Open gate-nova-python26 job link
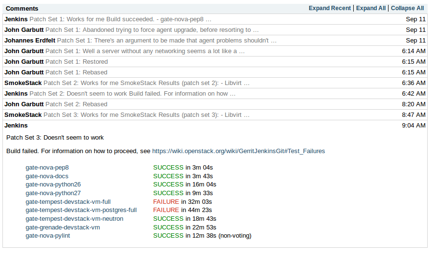This screenshot has width=432, height=256. [53, 185]
